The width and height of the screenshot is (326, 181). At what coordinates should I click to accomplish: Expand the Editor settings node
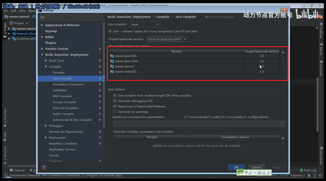coord(42,37)
